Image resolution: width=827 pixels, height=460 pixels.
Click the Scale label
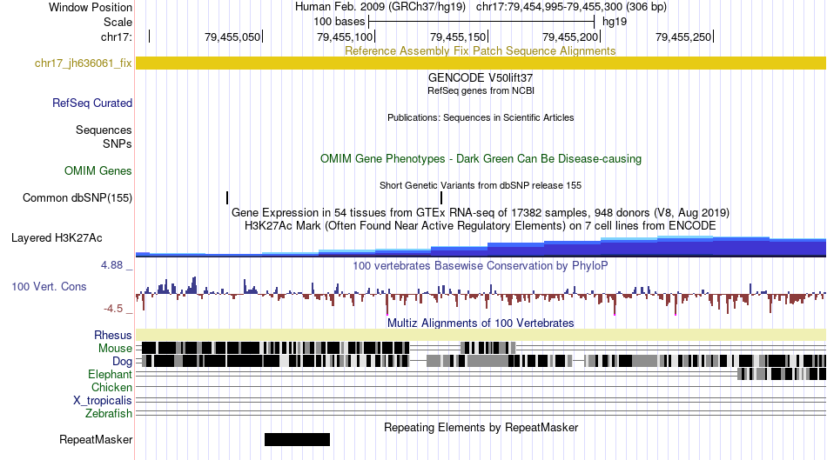click(118, 22)
